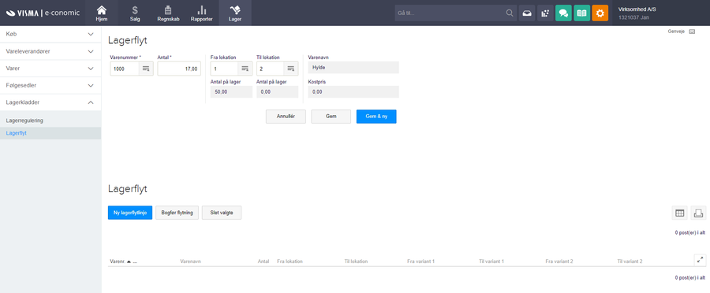Open the Rapporter menu
This screenshot has height=293, width=710.
pyautogui.click(x=201, y=13)
